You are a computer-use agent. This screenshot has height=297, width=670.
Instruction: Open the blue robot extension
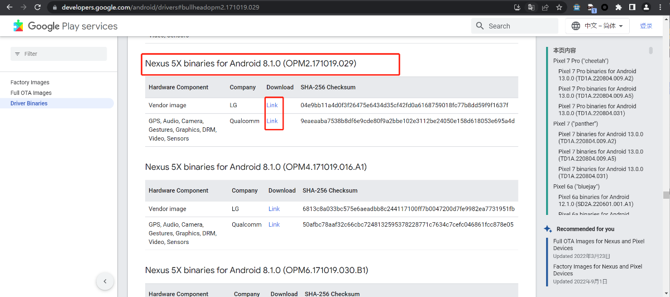click(x=577, y=8)
